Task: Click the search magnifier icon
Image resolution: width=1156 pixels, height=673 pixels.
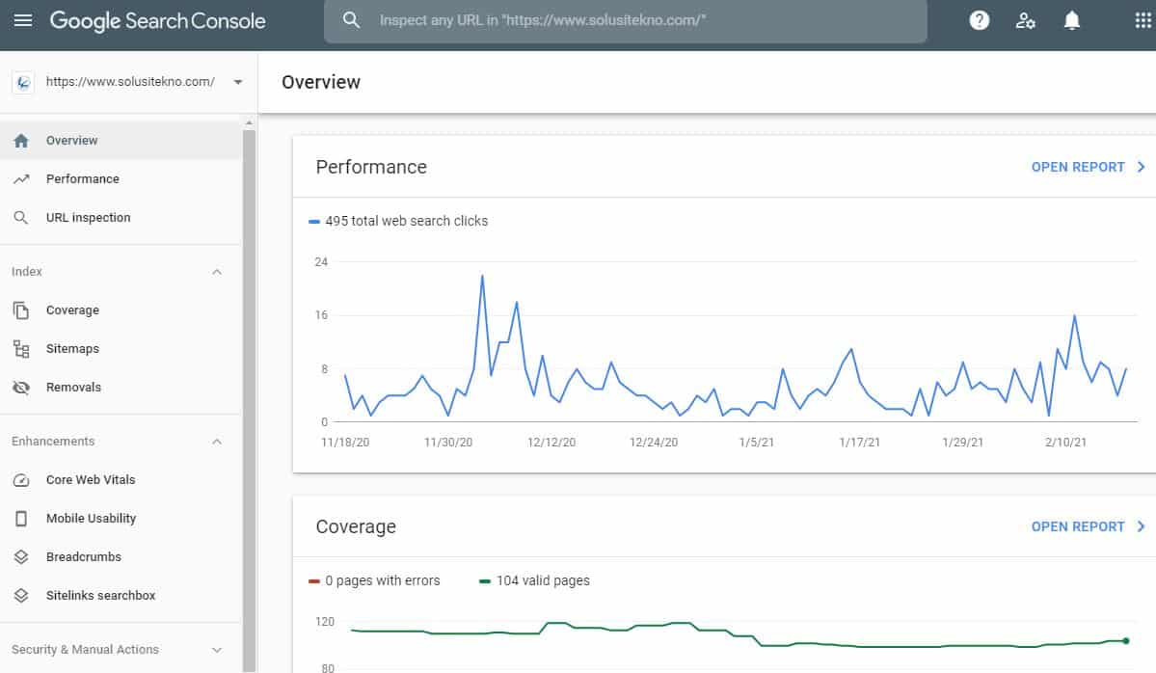Action: pyautogui.click(x=351, y=20)
